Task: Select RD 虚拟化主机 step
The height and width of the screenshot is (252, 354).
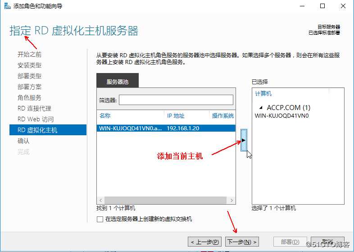Action: coord(48,130)
